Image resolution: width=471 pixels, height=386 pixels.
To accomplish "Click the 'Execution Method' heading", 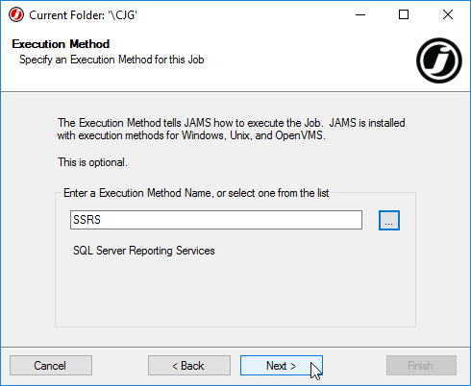I will tap(61, 44).
